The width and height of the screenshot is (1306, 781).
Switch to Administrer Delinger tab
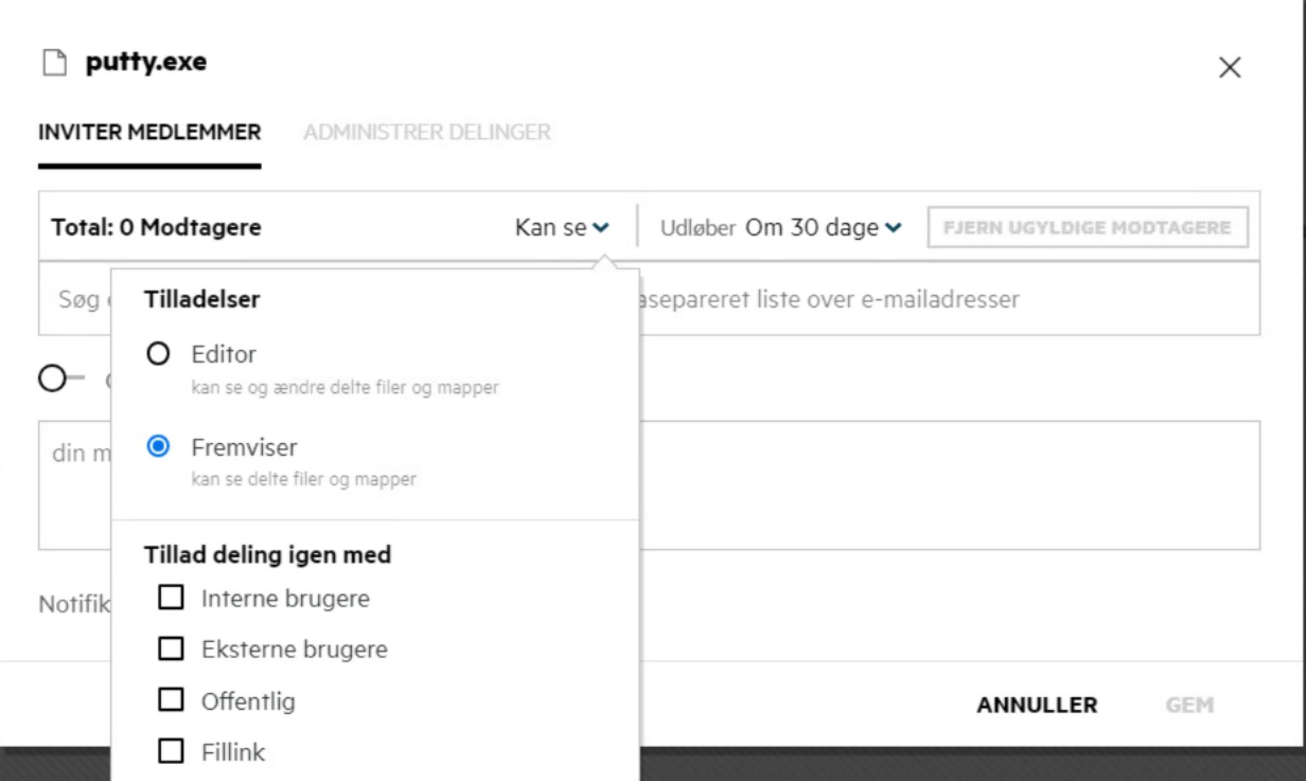[x=427, y=132]
